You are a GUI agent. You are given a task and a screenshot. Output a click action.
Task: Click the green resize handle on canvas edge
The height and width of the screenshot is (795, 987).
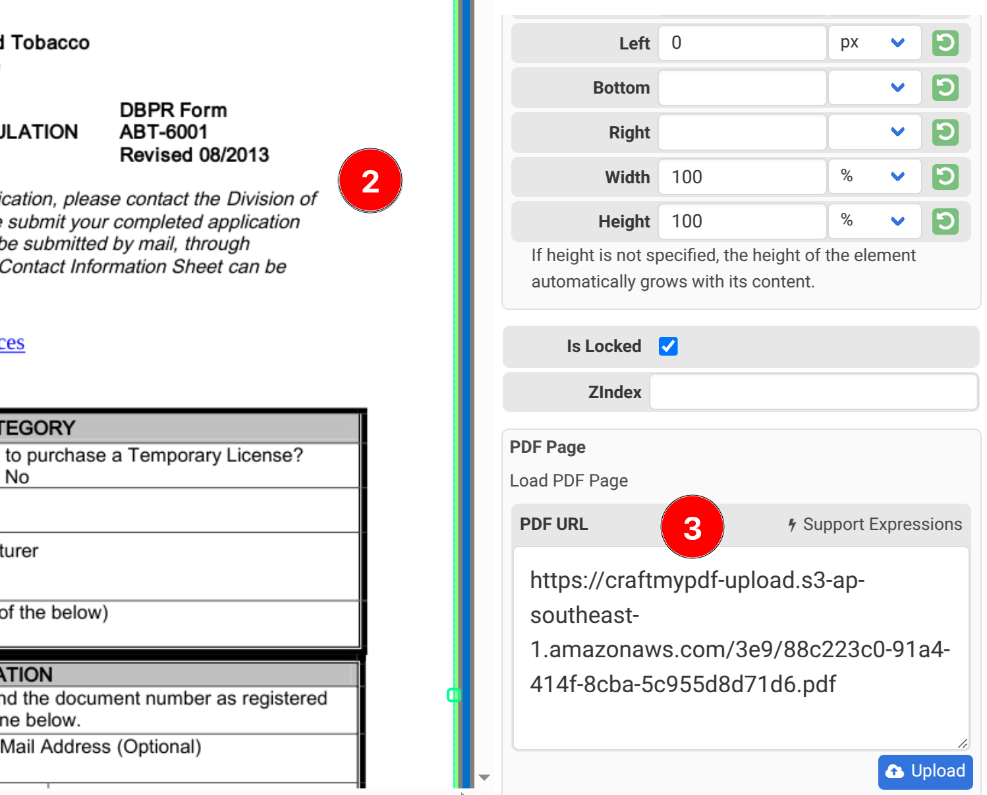click(x=453, y=695)
